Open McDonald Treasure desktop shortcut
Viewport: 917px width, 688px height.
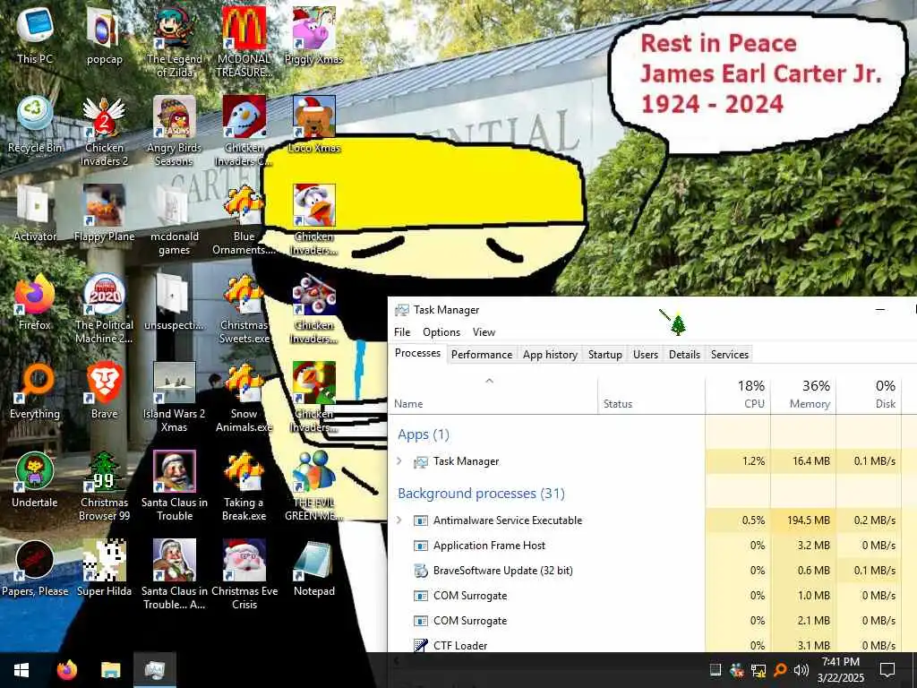point(244,42)
